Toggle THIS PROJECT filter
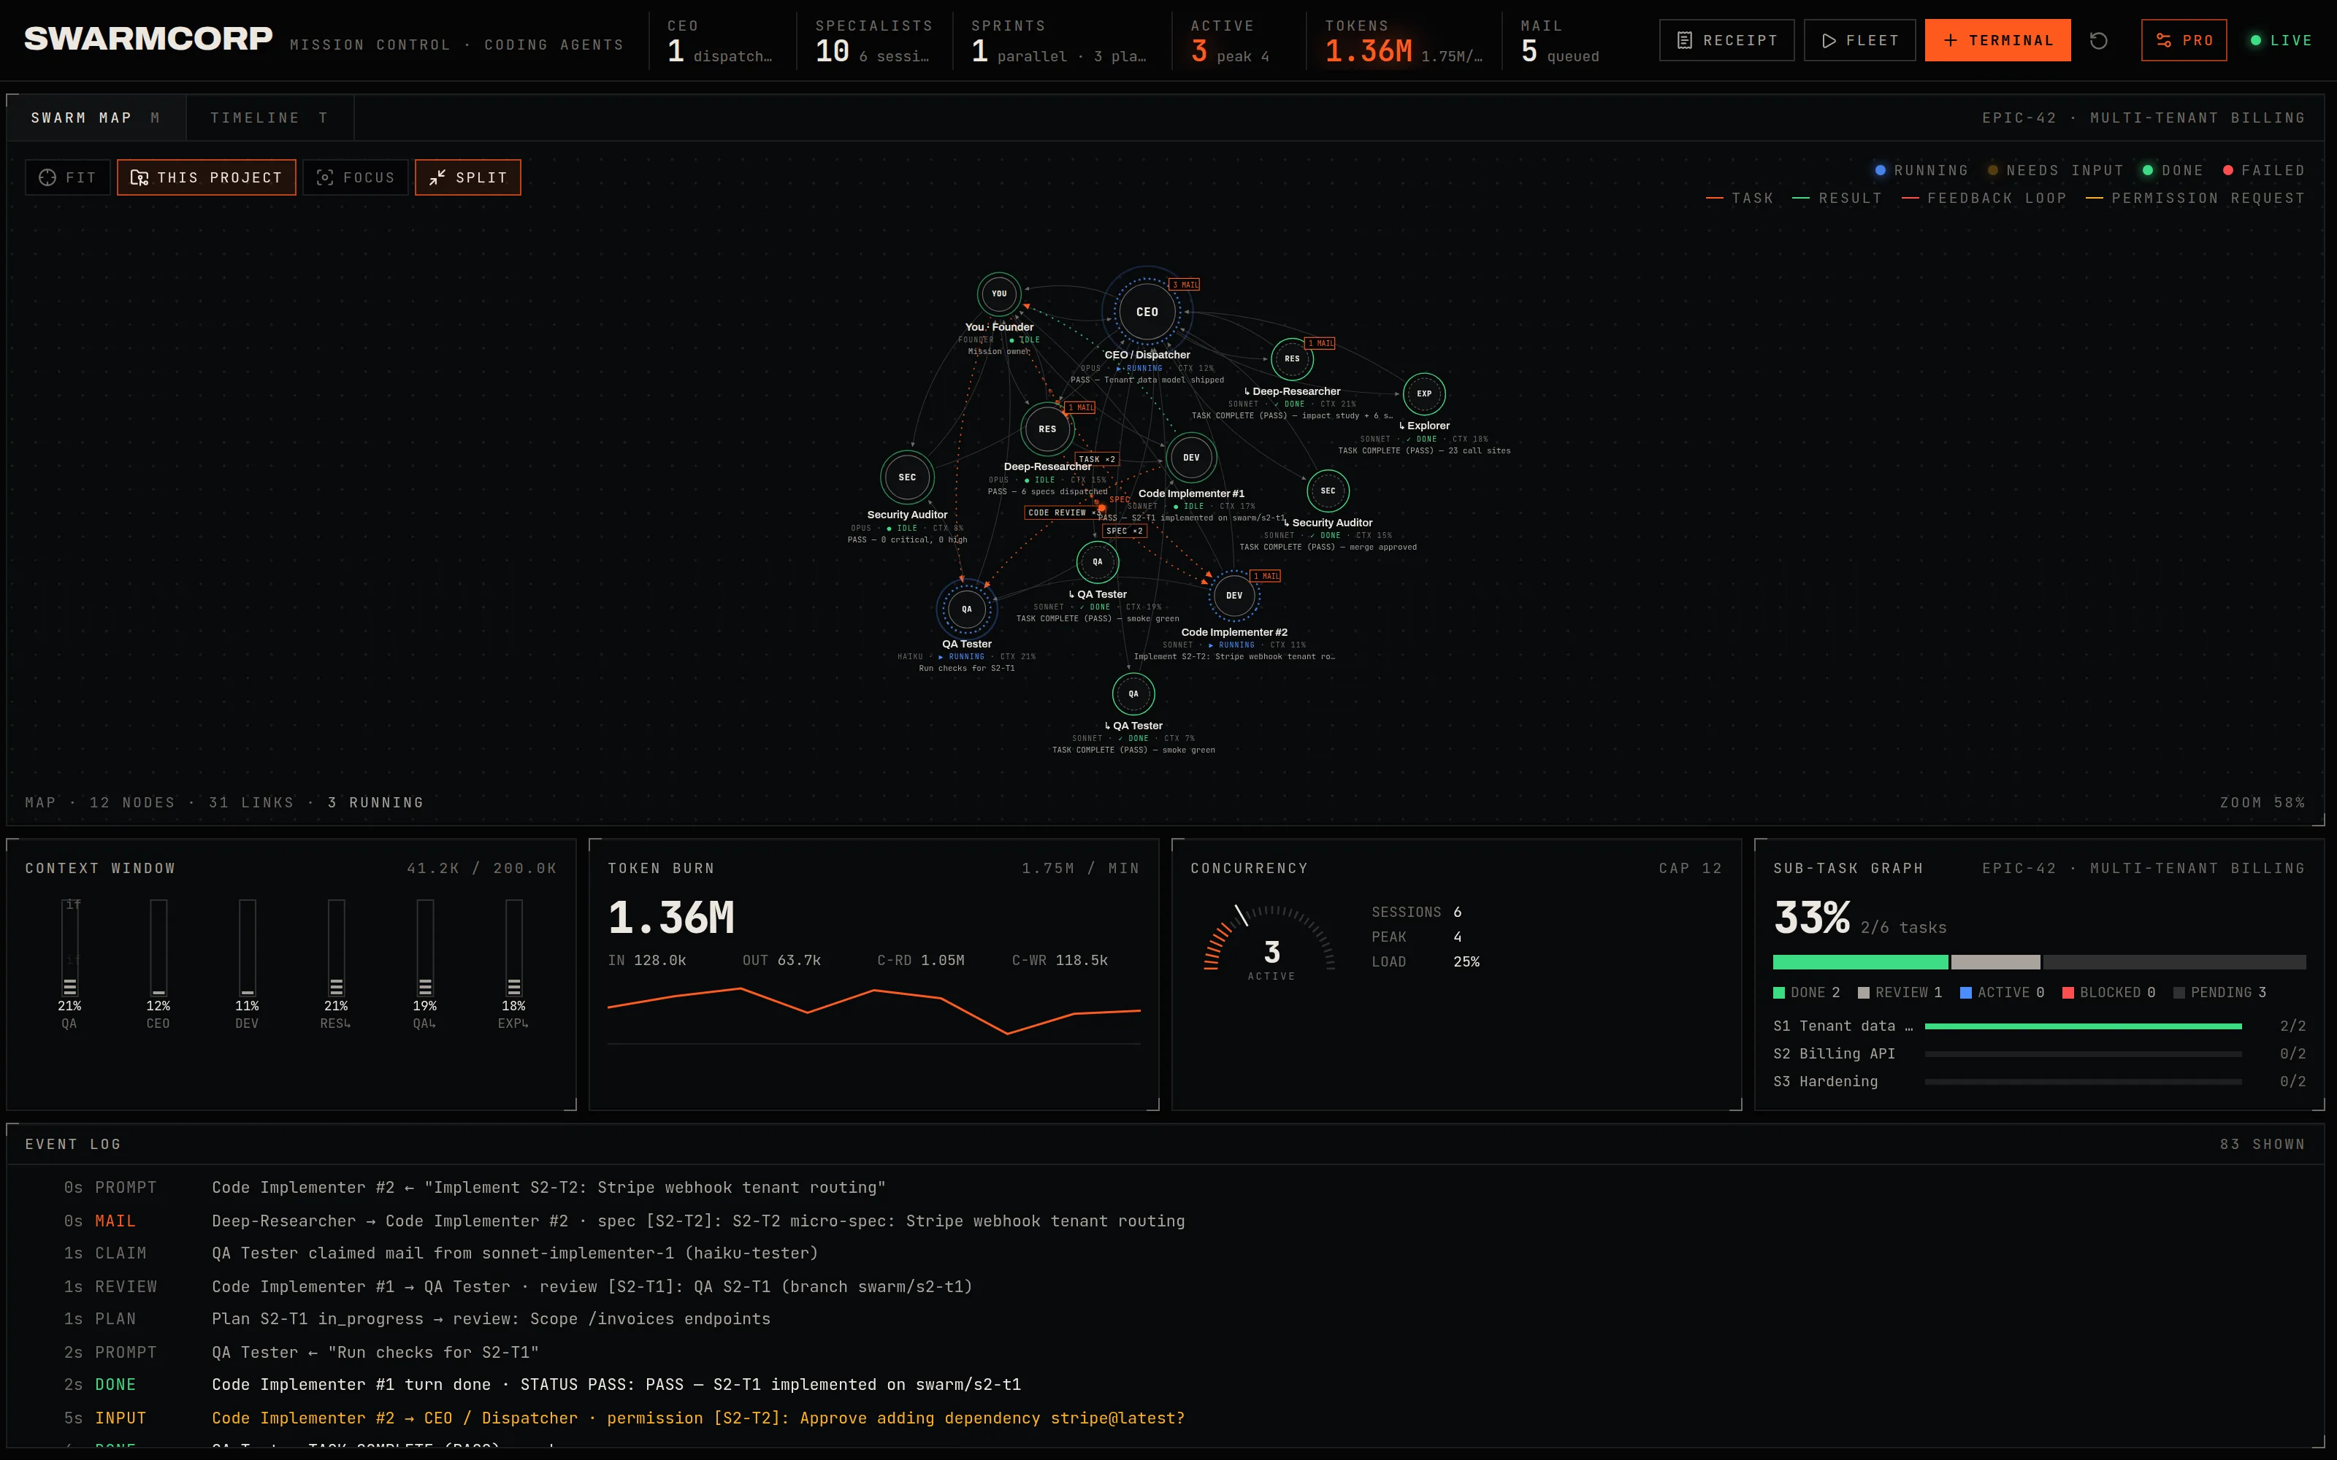 207,177
